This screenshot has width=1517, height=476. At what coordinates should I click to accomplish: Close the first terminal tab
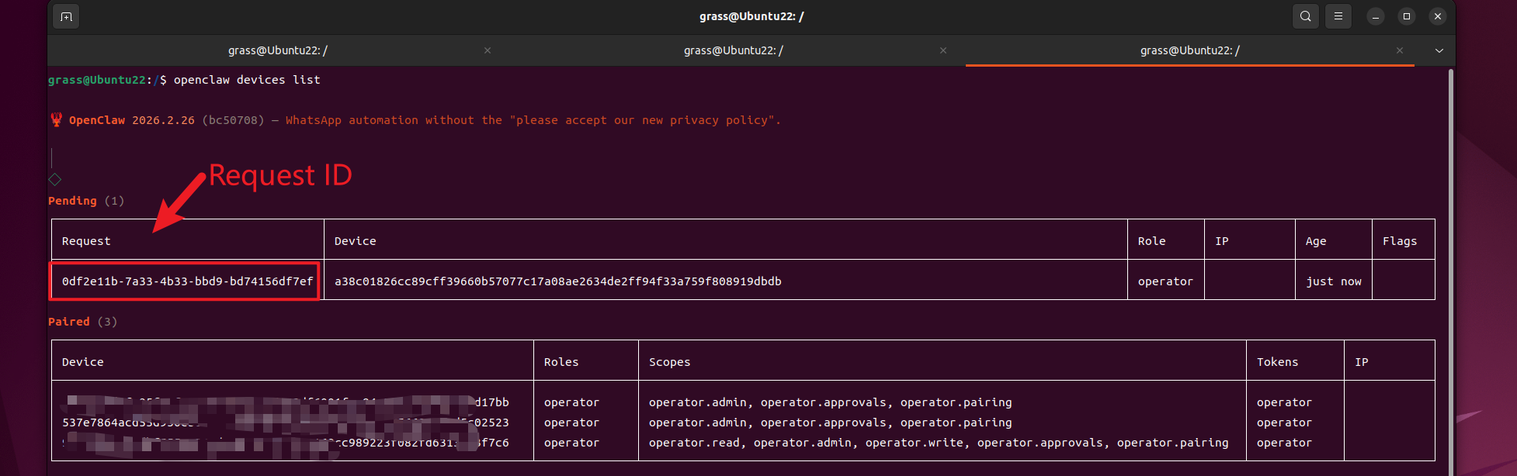pyautogui.click(x=488, y=50)
